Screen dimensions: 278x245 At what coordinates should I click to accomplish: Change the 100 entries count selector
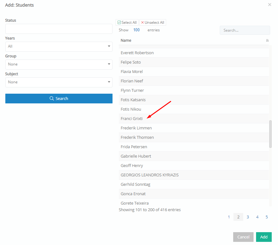(x=137, y=30)
